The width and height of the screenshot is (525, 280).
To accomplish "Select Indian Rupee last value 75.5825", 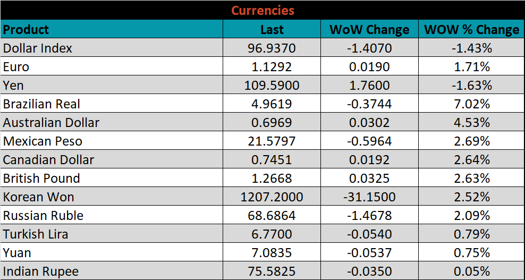I will (x=272, y=271).
